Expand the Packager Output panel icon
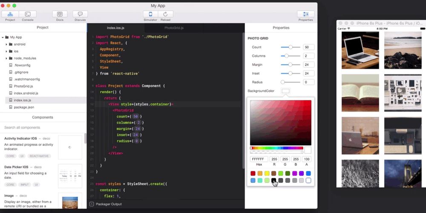Image resolution: width=426 pixels, height=213 pixels. click(x=92, y=204)
